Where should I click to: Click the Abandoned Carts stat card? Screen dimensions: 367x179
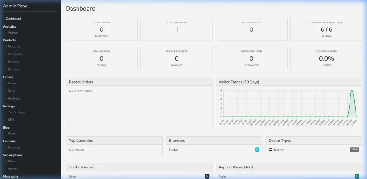(x=251, y=59)
